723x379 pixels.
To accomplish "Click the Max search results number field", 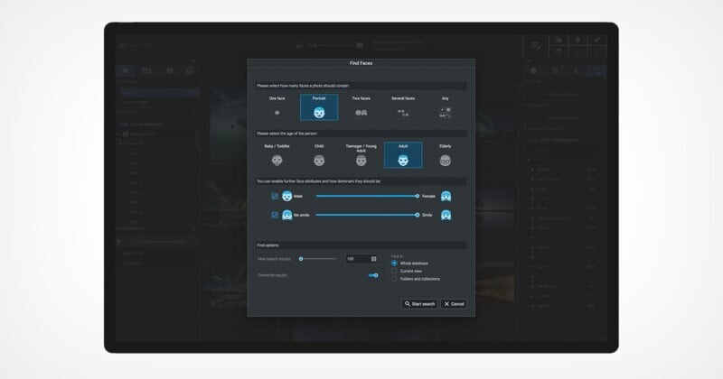I will (356, 259).
